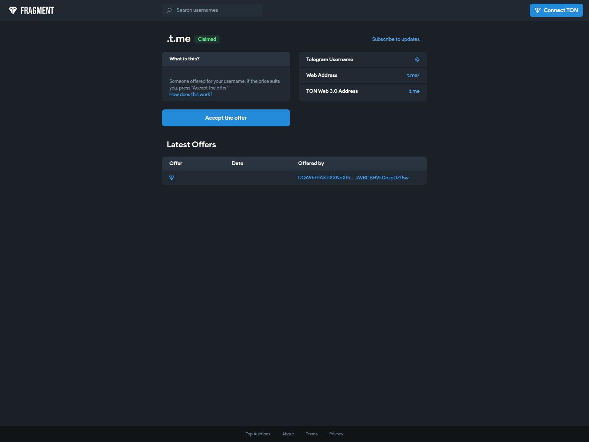Open Top Auctions footer link
The height and width of the screenshot is (442, 589).
pos(258,434)
